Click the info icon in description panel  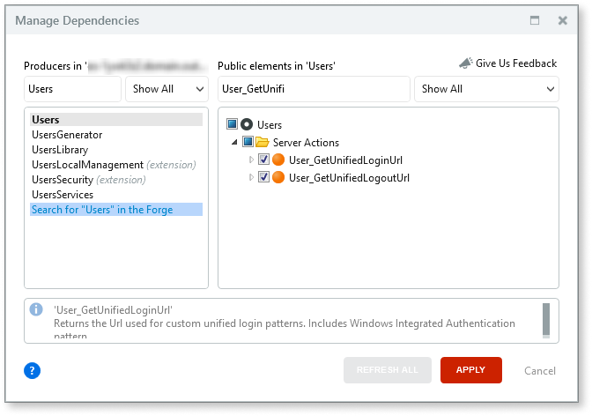point(36,309)
